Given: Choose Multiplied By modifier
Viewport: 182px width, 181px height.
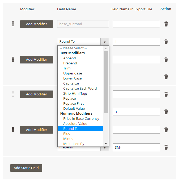Looking at the screenshot, I should (74, 144).
